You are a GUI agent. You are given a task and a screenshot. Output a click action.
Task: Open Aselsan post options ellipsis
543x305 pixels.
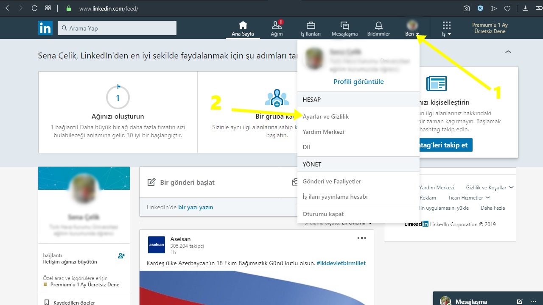[x=361, y=238]
